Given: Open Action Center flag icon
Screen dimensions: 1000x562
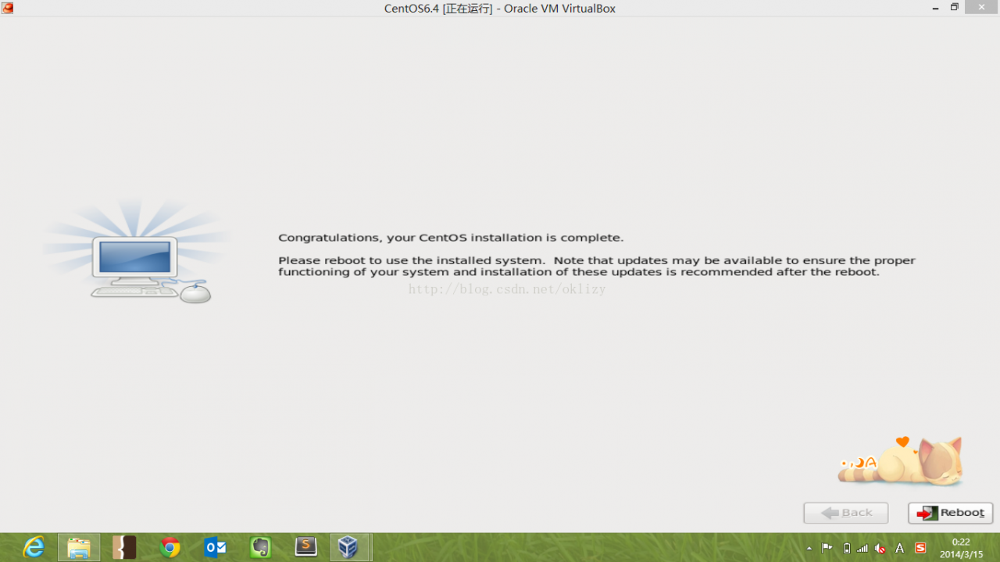Looking at the screenshot, I should 827,548.
